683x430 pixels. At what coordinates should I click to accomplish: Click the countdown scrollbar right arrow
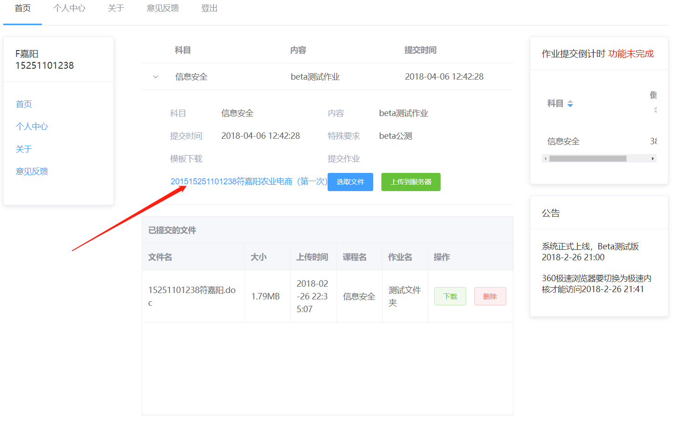[x=652, y=159]
